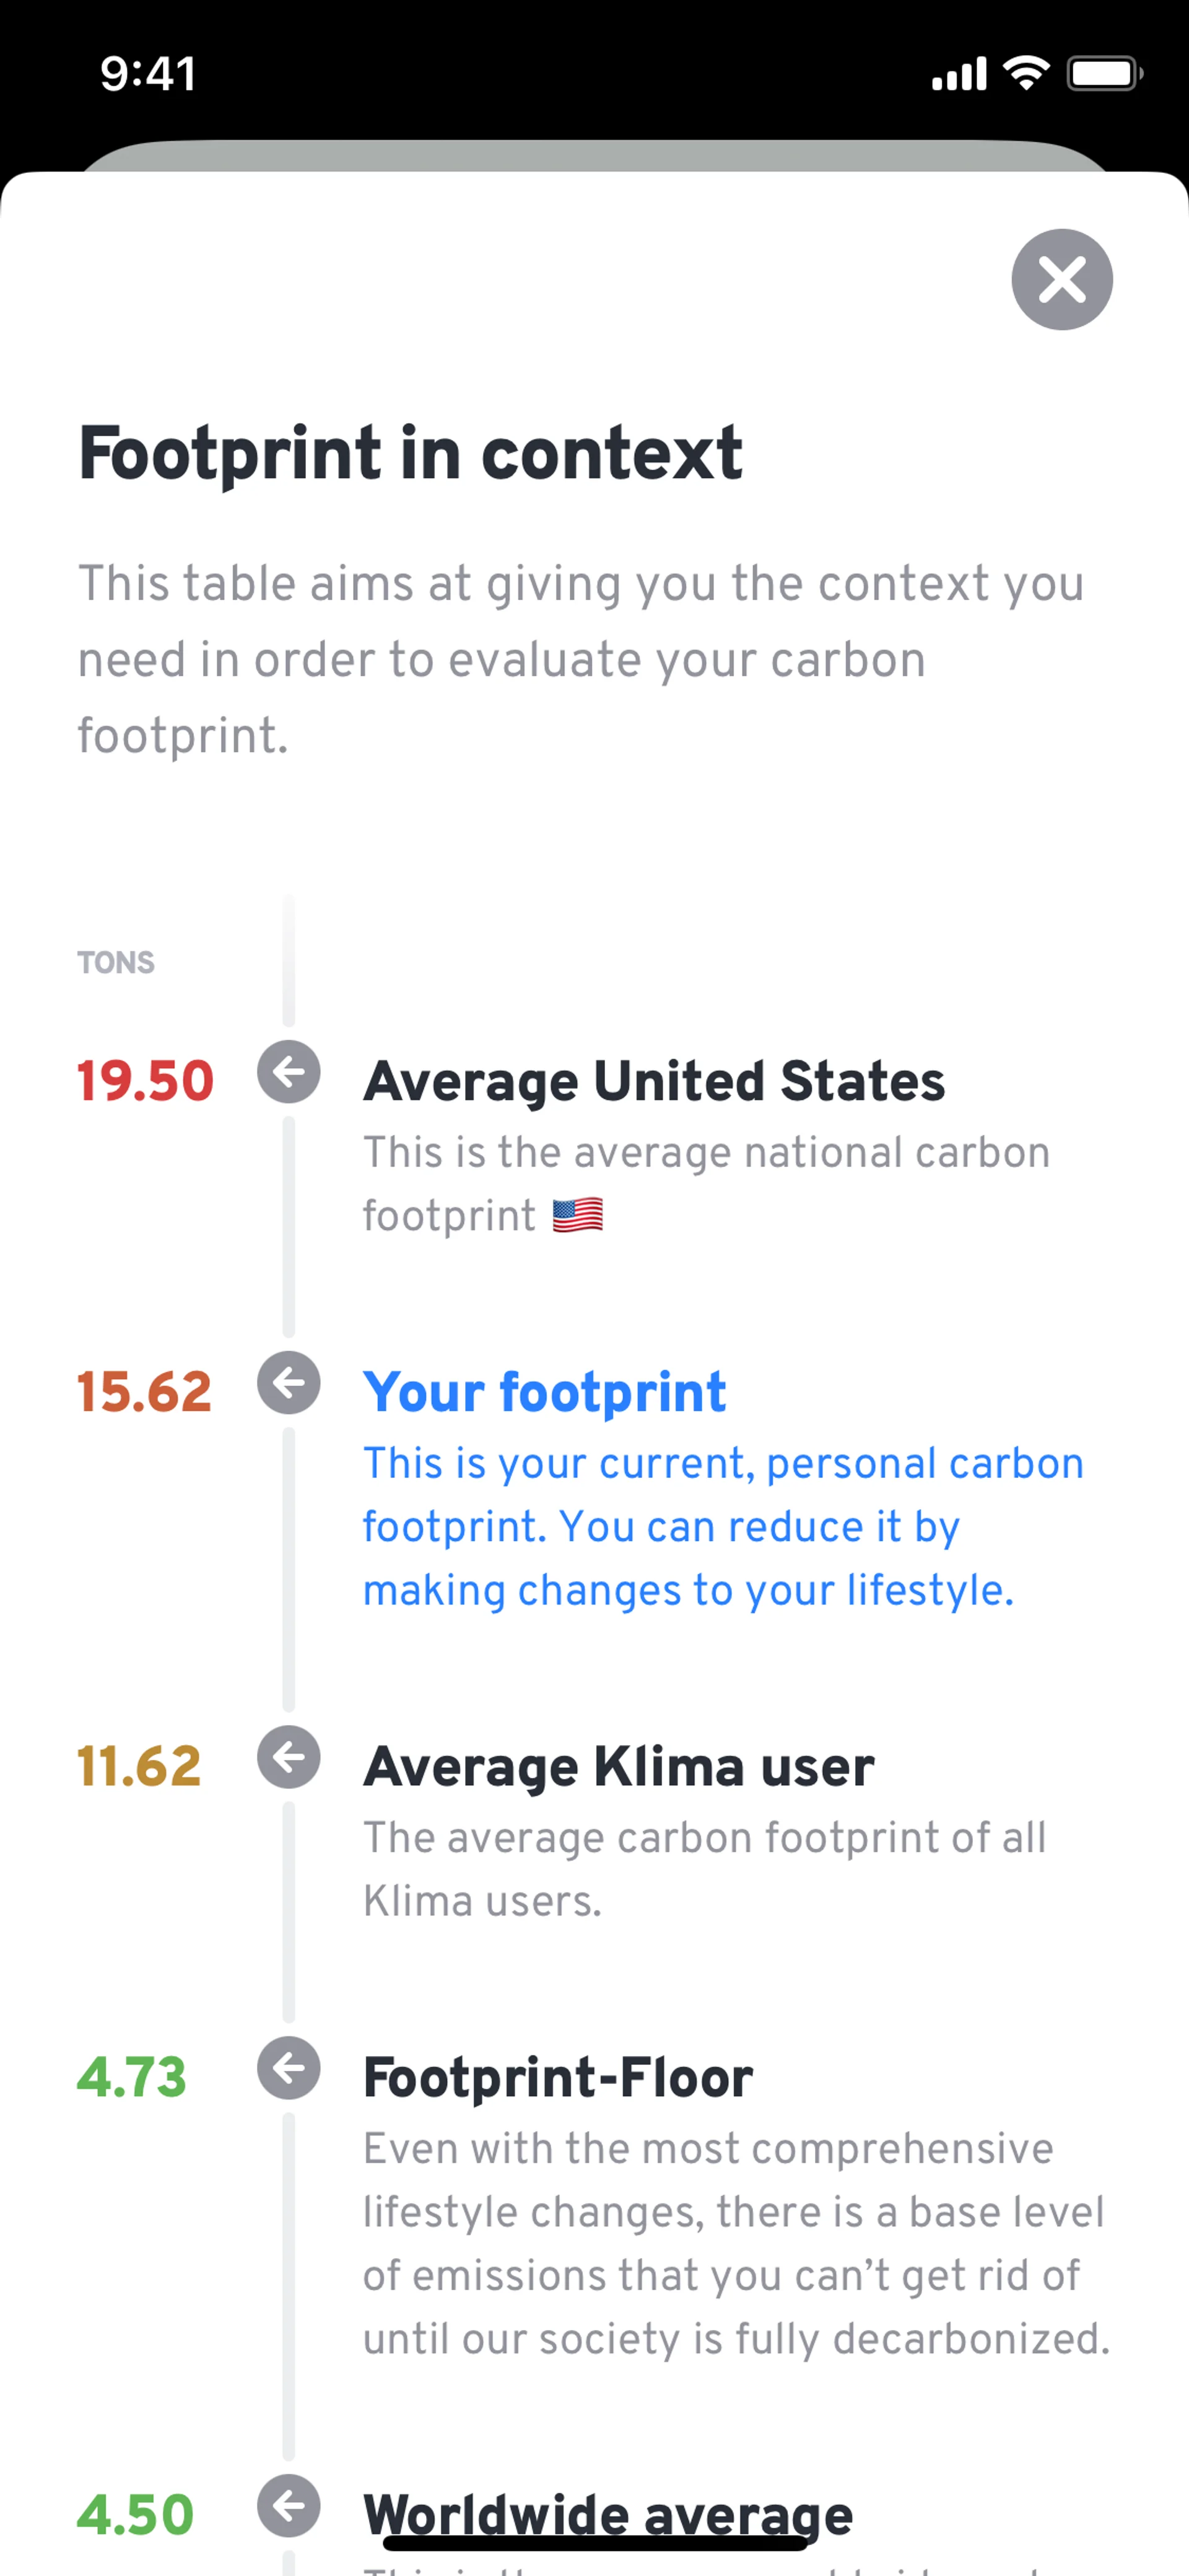Tap the US flag emoji
The image size is (1189, 2576).
click(578, 1215)
